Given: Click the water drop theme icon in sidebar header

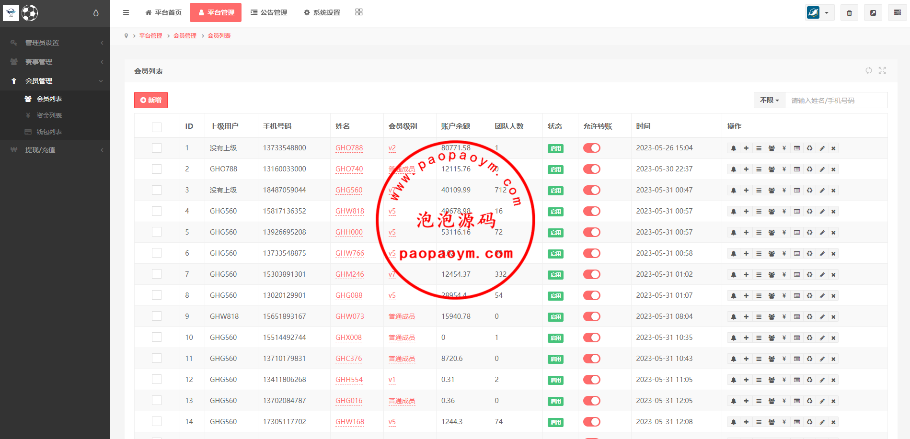Looking at the screenshot, I should pos(96,13).
